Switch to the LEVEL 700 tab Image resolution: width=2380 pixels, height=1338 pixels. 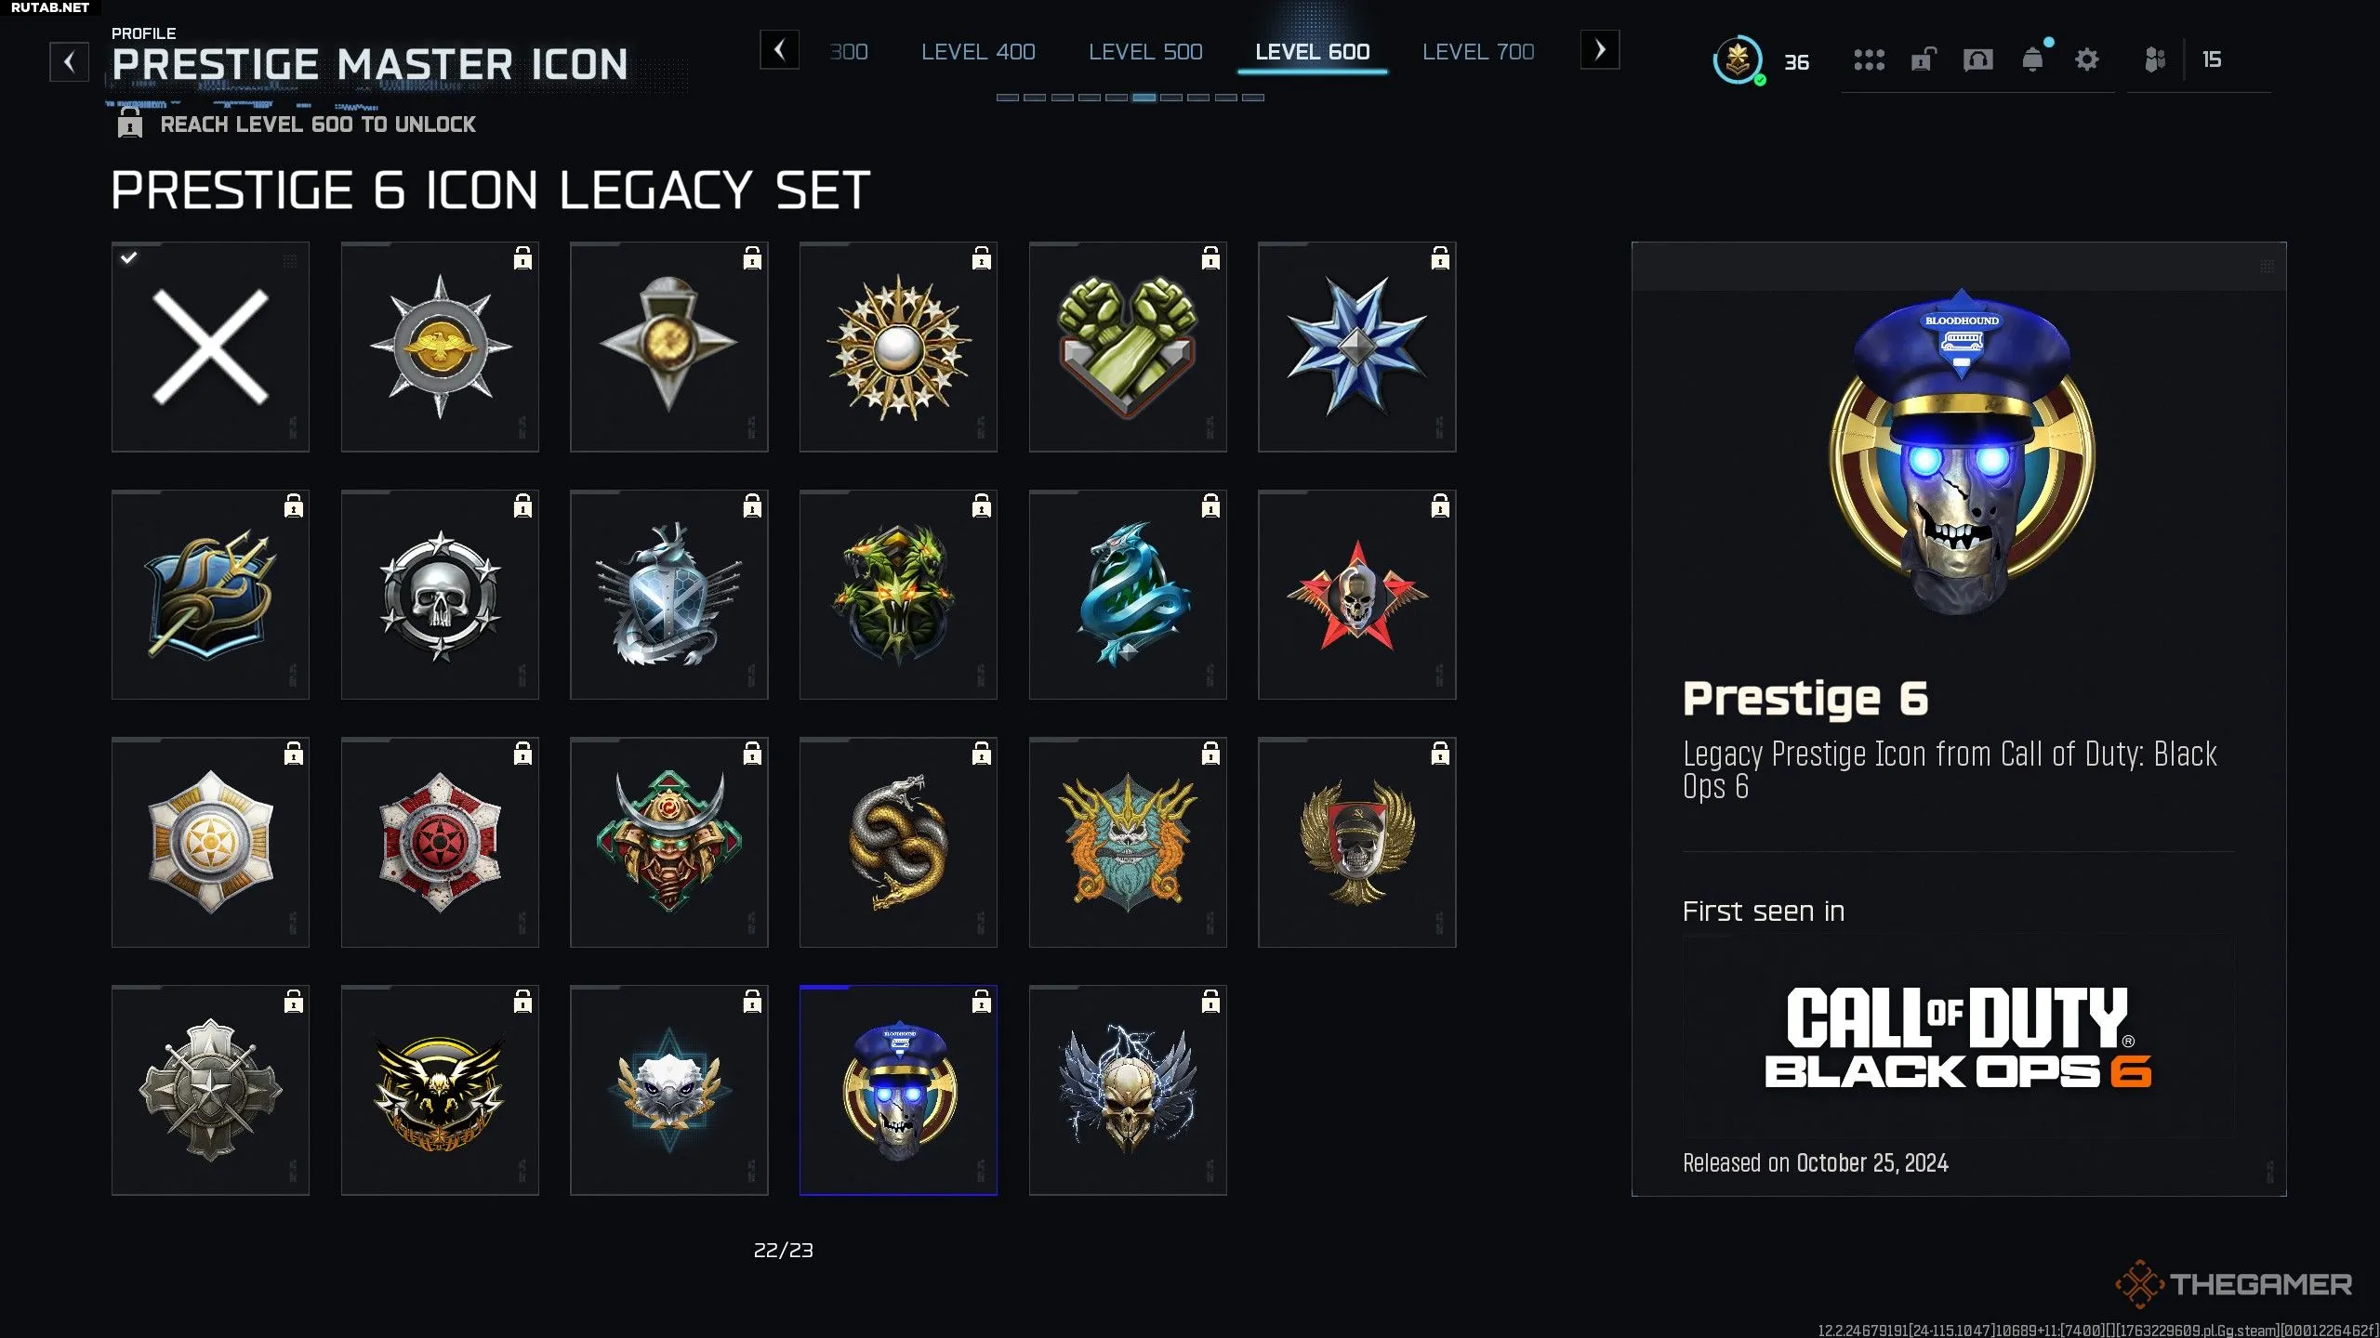pyautogui.click(x=1478, y=52)
